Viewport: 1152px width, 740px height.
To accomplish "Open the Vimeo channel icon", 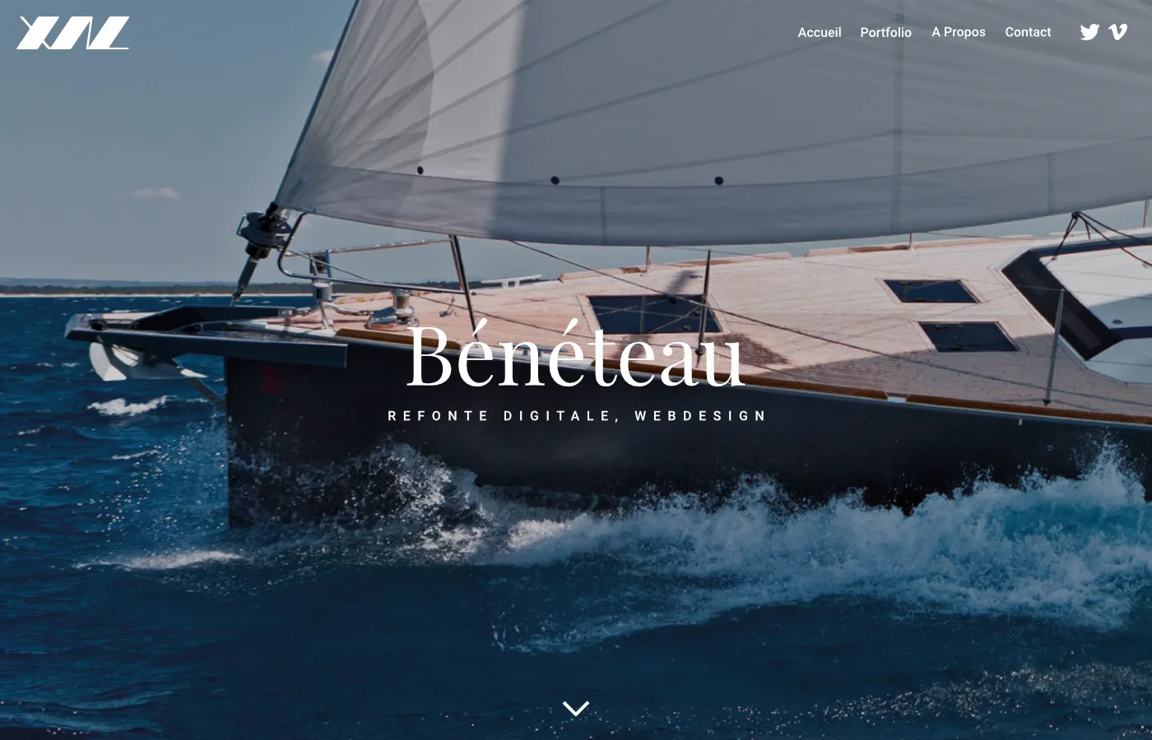I will click(x=1117, y=32).
